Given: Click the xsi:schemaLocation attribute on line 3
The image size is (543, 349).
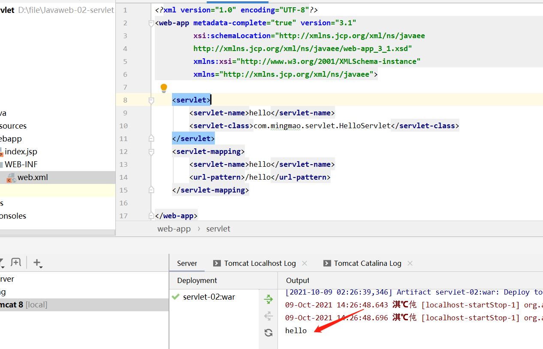Looking at the screenshot, I should pos(232,36).
